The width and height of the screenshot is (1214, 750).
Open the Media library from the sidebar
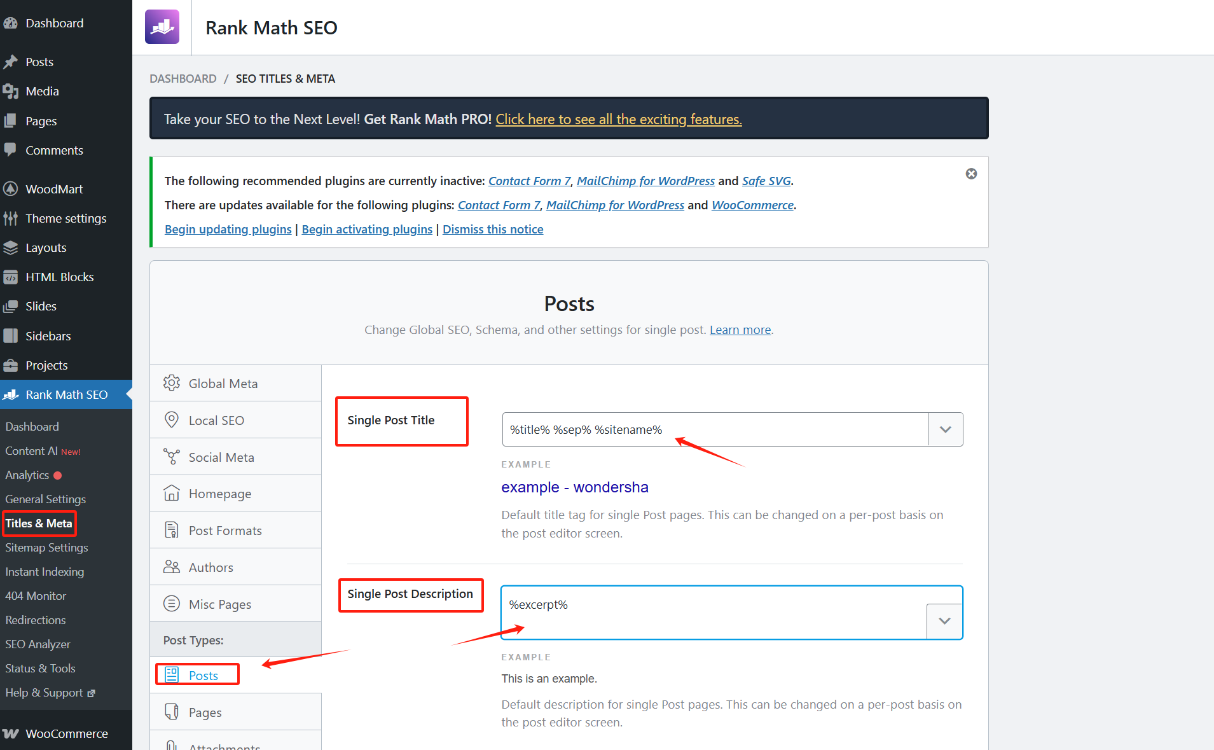pyautogui.click(x=41, y=91)
